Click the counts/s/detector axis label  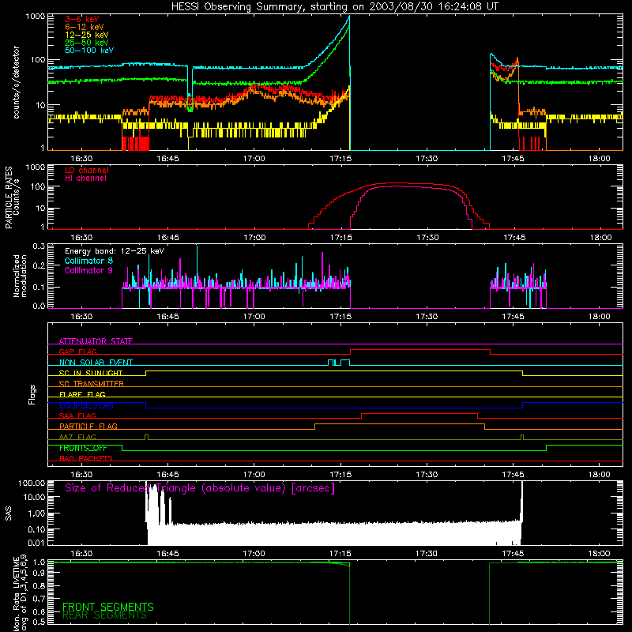[x=16, y=82]
